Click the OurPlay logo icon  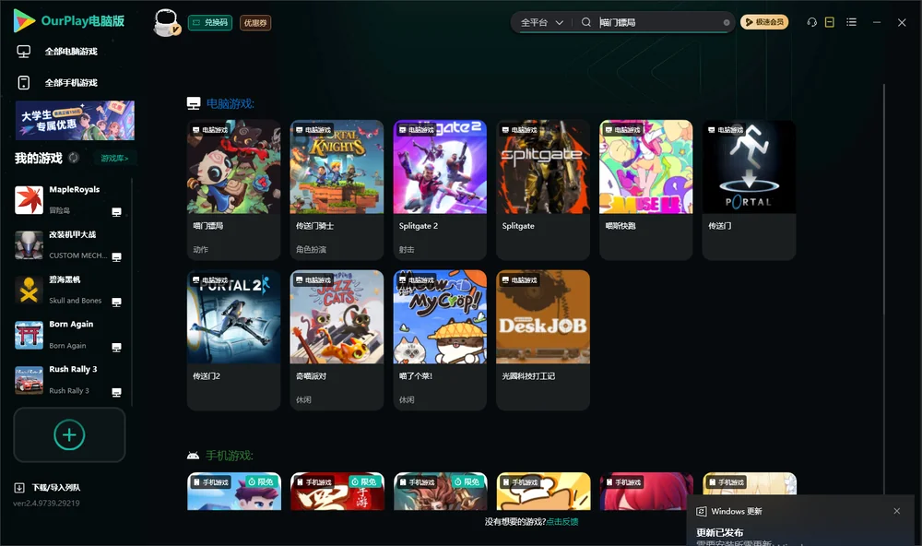point(24,20)
